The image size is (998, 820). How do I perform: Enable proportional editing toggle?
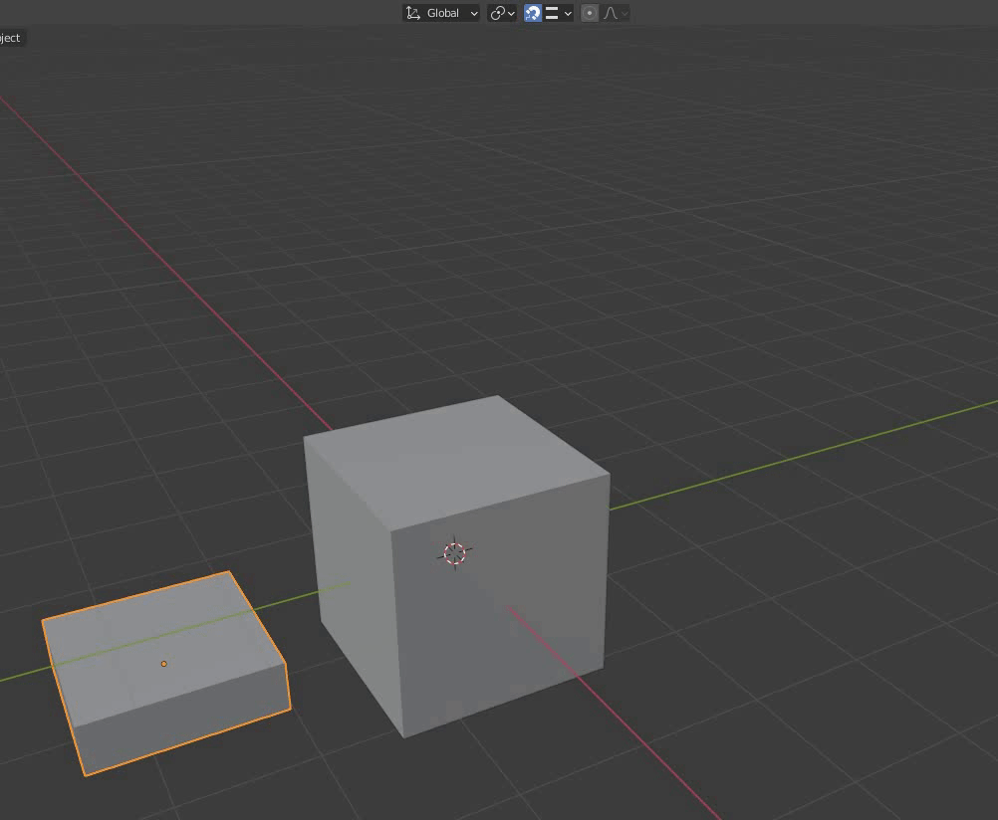[x=590, y=13]
